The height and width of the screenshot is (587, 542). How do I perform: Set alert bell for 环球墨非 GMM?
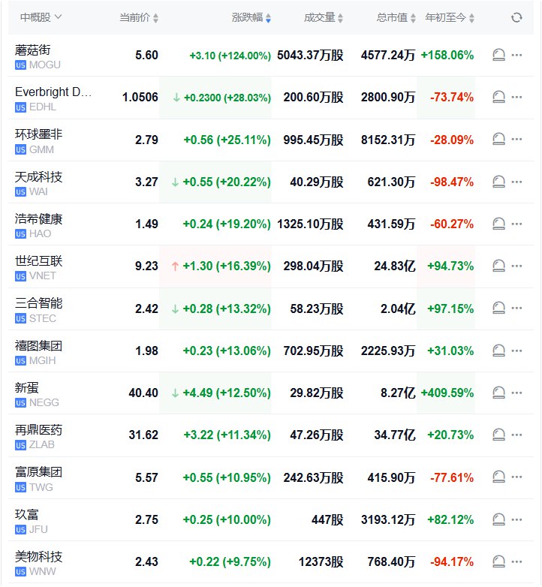tap(498, 140)
